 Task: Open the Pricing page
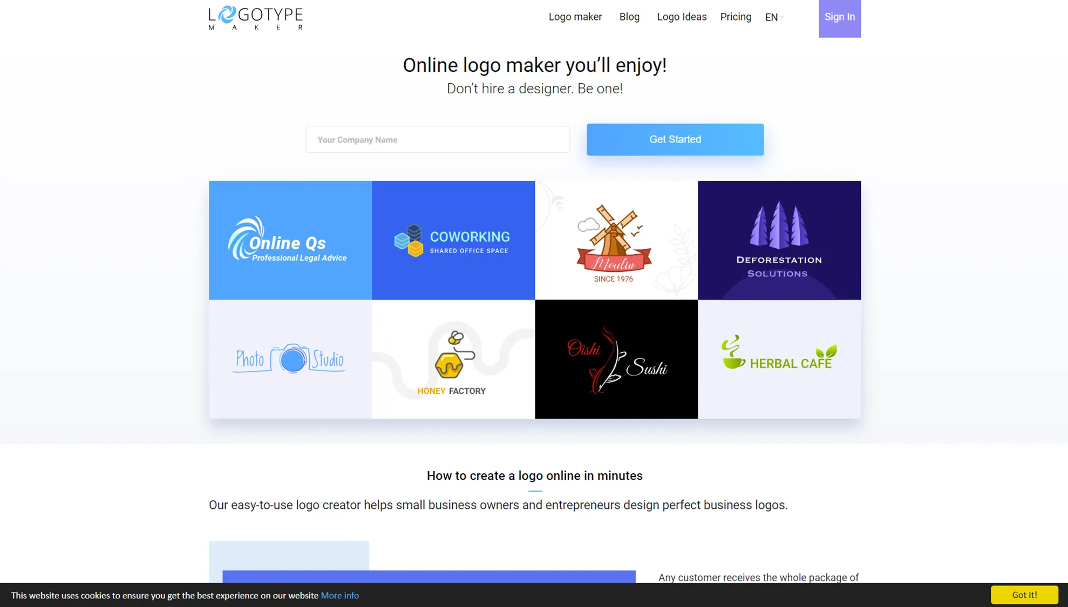(x=735, y=17)
